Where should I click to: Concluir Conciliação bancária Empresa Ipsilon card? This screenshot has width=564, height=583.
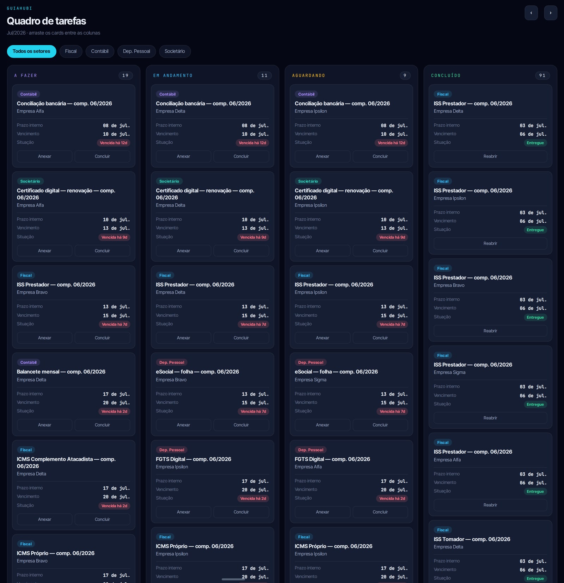tap(380, 156)
